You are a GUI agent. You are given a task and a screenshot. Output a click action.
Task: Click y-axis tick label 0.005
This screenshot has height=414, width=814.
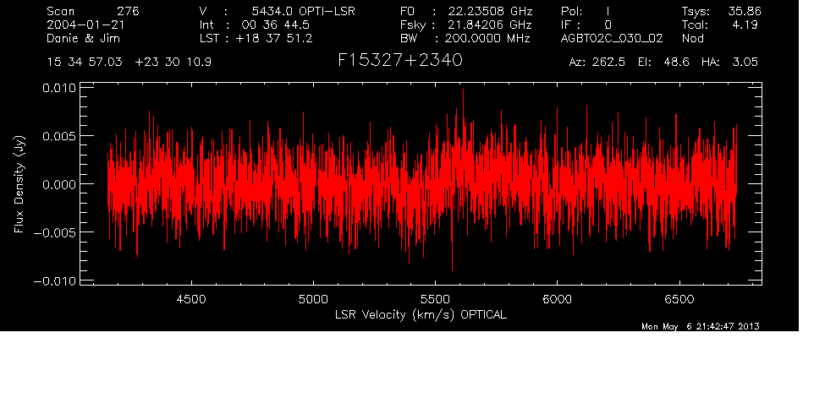click(58, 136)
